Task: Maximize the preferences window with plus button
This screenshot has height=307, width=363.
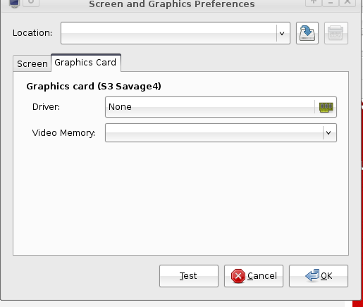Action: pyautogui.click(x=313, y=3)
